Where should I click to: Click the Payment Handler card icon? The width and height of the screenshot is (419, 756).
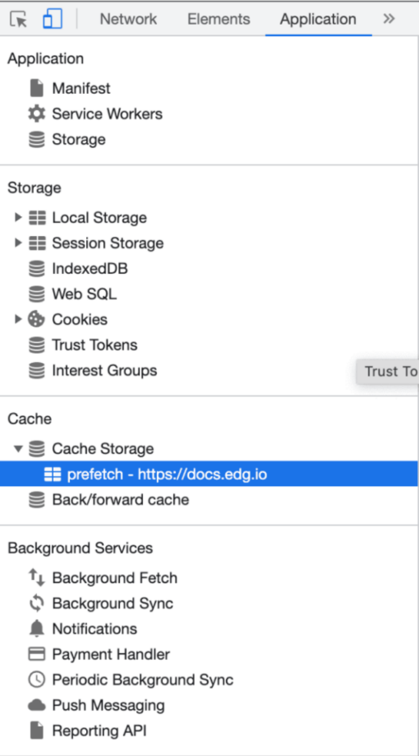click(x=37, y=654)
